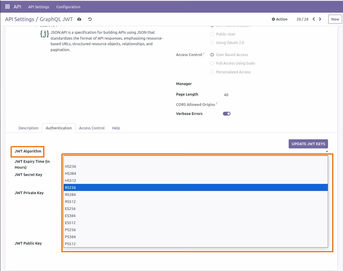Click the JWT Private Key label
The height and width of the screenshot is (271, 343).
pos(29,193)
